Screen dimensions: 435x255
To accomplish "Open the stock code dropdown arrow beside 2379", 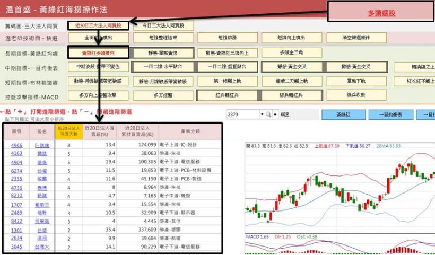I will (x=262, y=115).
